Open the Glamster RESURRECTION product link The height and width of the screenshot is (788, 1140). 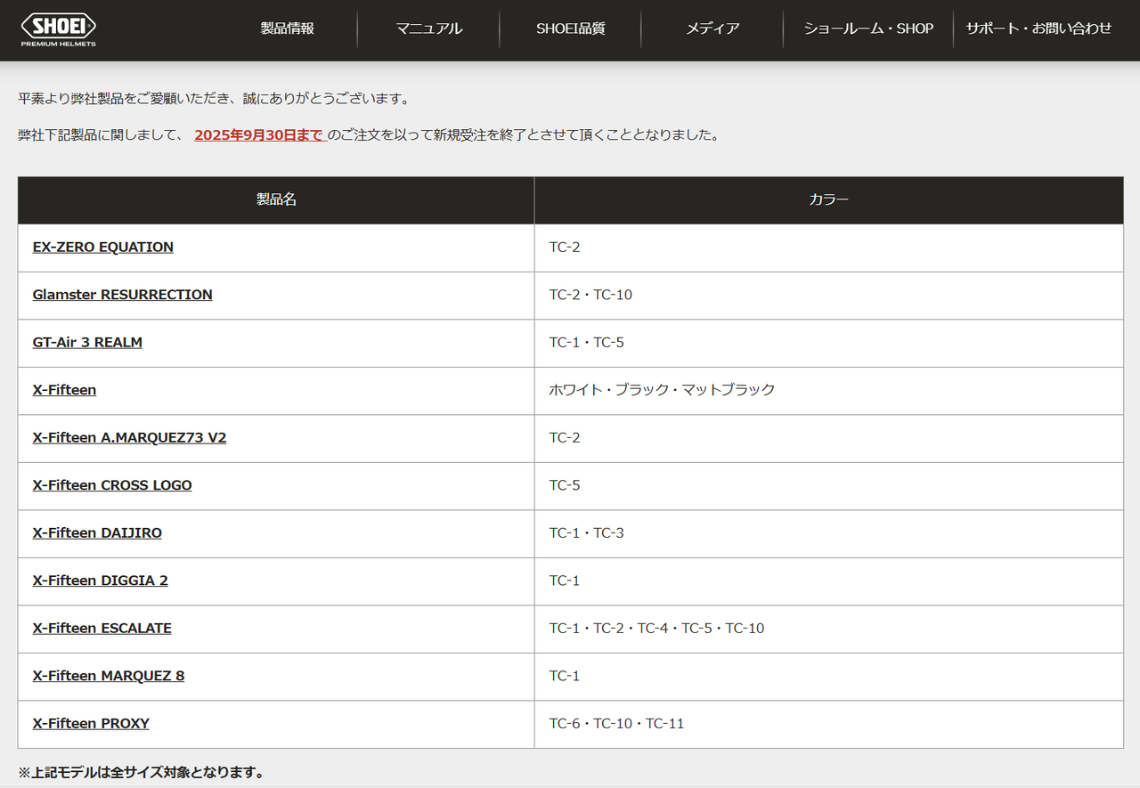point(123,295)
